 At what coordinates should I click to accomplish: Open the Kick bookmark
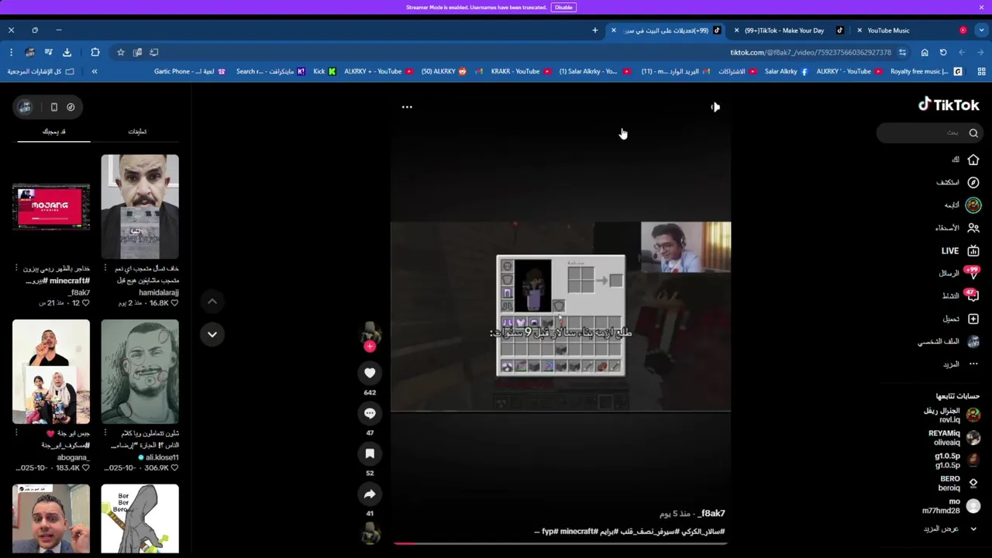pyautogui.click(x=324, y=71)
